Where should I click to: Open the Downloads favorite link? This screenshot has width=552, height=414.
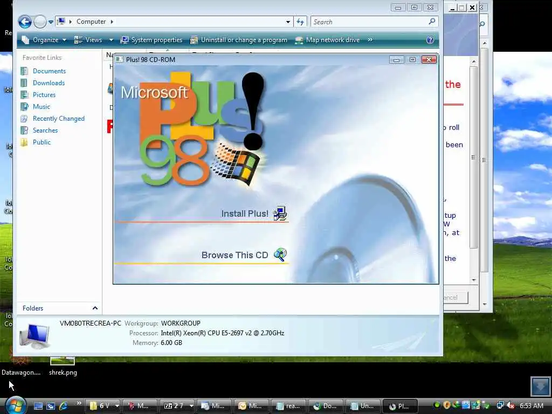(49, 83)
